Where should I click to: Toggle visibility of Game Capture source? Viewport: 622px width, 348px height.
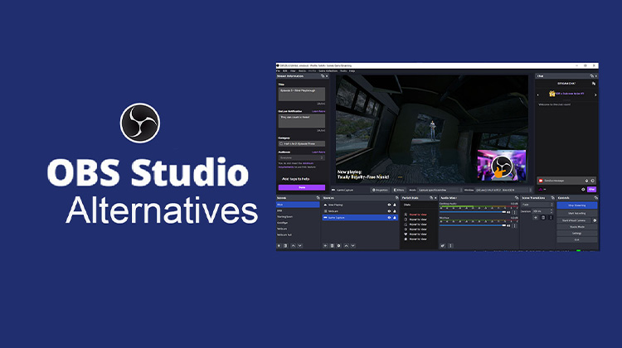(389, 218)
